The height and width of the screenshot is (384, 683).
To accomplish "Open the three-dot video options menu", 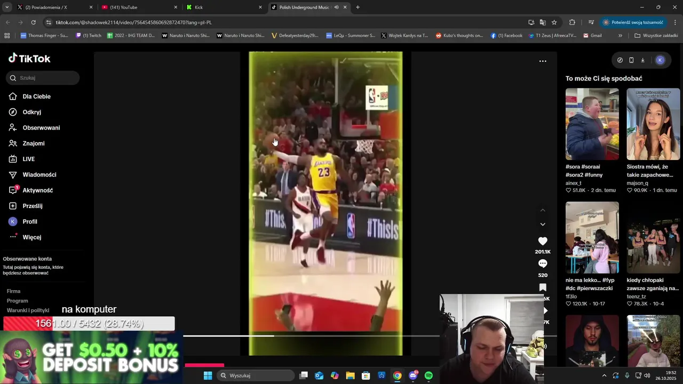I will (x=543, y=61).
